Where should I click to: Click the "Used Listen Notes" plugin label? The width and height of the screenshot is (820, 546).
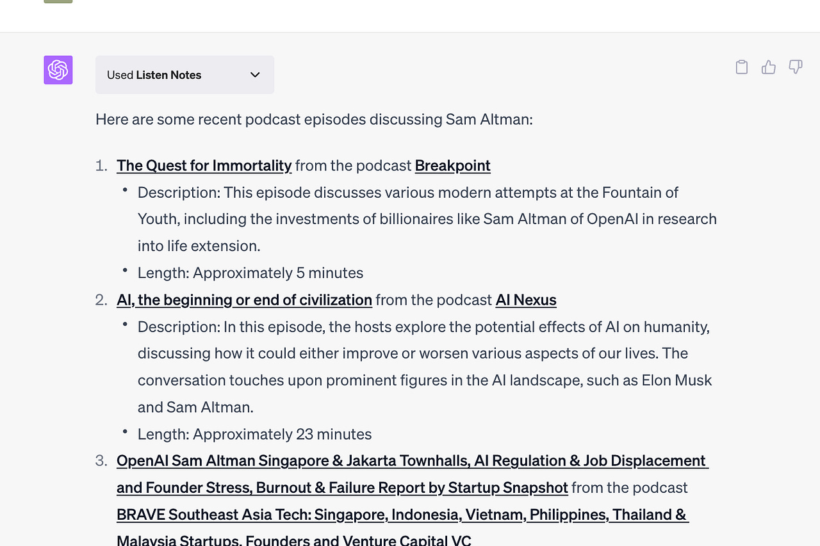[154, 75]
